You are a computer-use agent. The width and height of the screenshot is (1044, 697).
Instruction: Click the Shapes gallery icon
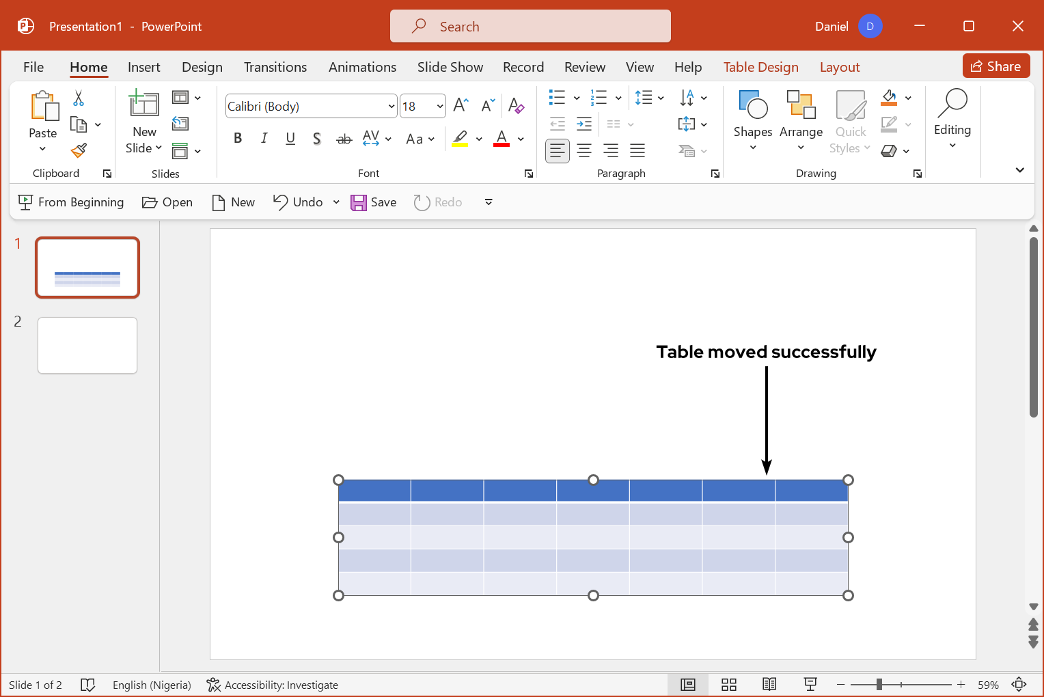click(753, 105)
